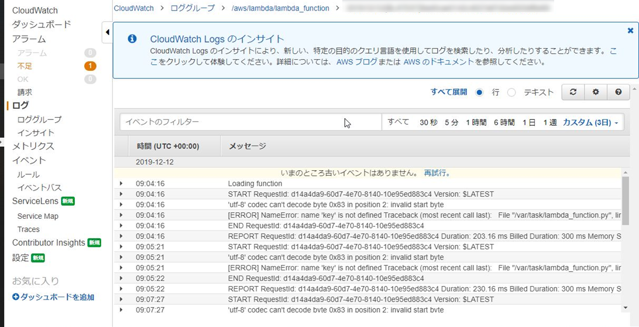Close the CloudWatch Logs insight banner

pos(630,30)
